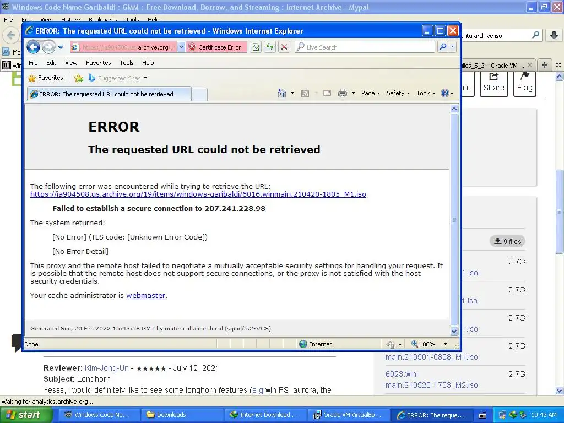
Task: Click Mypal Flag button
Action: pyautogui.click(x=525, y=83)
